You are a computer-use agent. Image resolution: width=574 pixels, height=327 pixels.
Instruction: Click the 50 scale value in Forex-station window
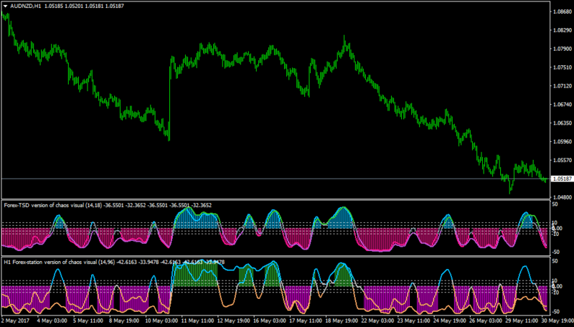(555, 261)
